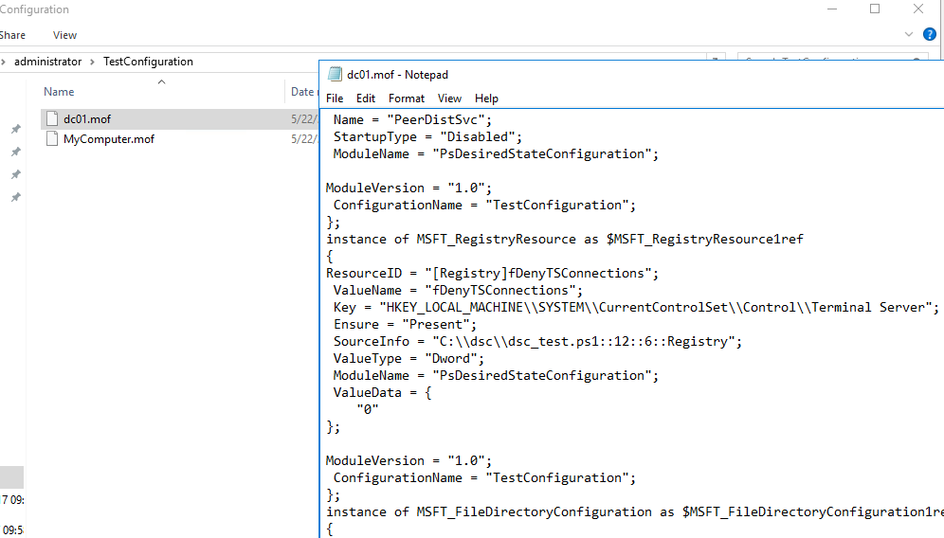Viewport: 944px width, 538px height.
Task: Minimize the Explorer window
Action: click(x=832, y=9)
